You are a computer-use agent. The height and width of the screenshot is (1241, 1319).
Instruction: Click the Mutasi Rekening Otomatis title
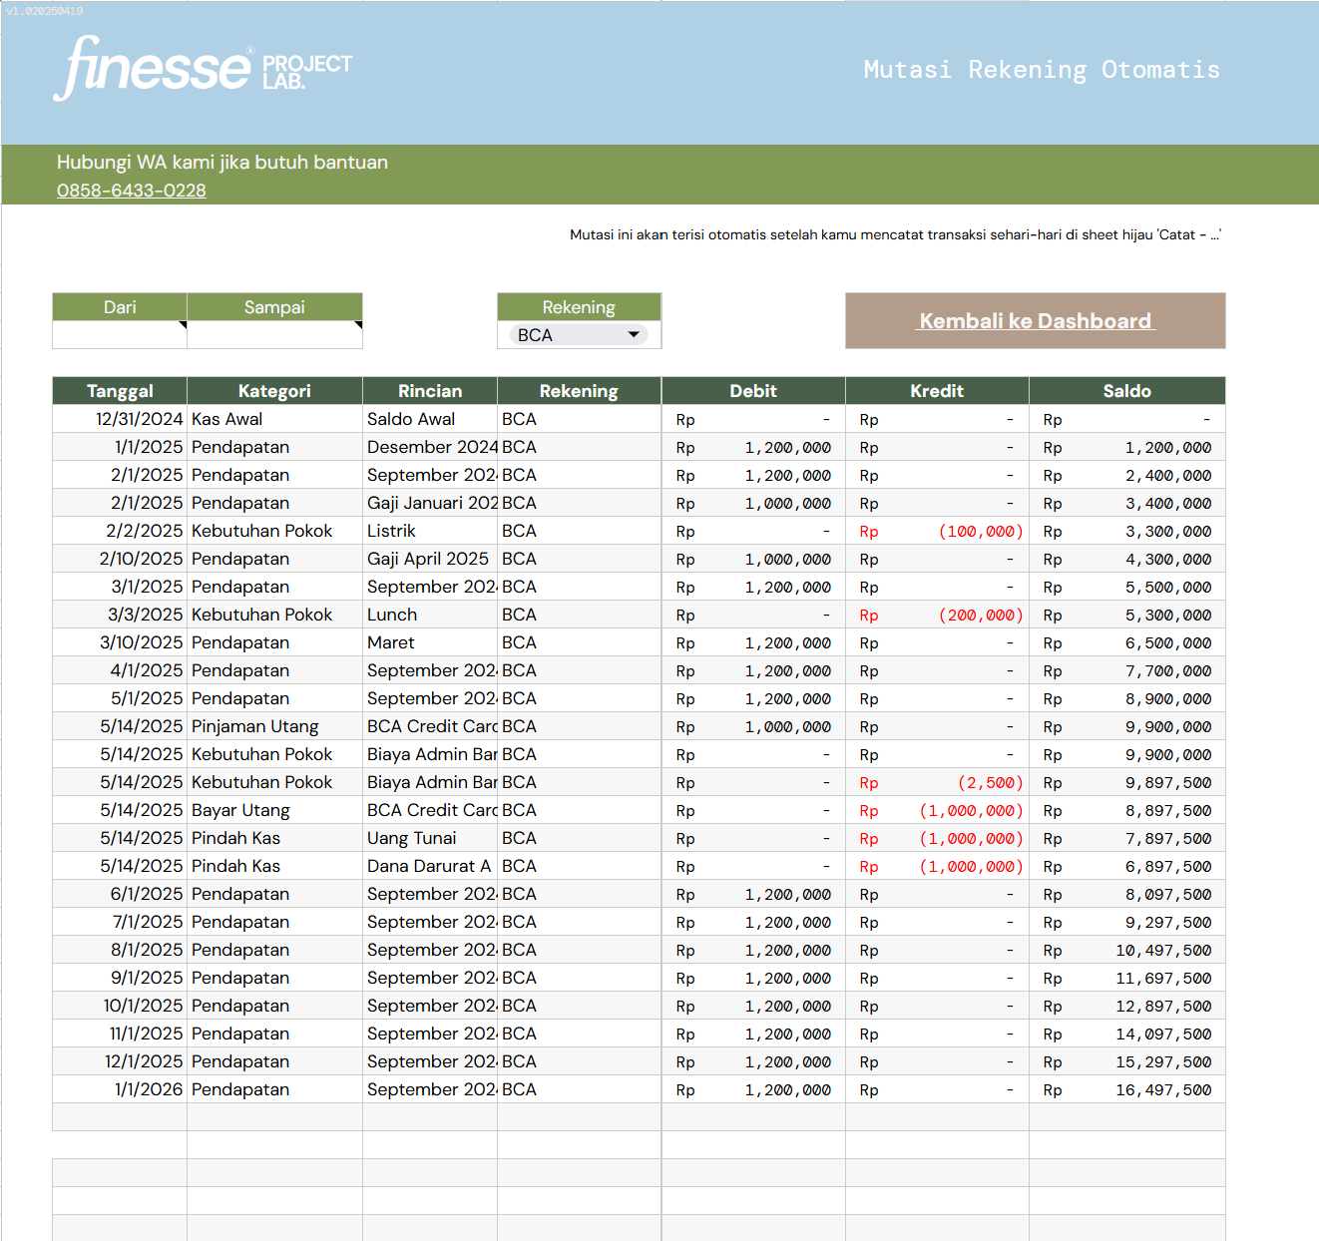point(1042,70)
